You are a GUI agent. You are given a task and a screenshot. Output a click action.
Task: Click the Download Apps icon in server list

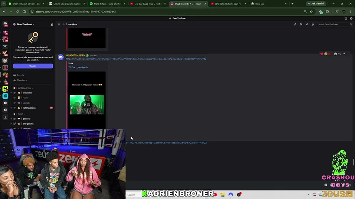click(x=5, y=117)
